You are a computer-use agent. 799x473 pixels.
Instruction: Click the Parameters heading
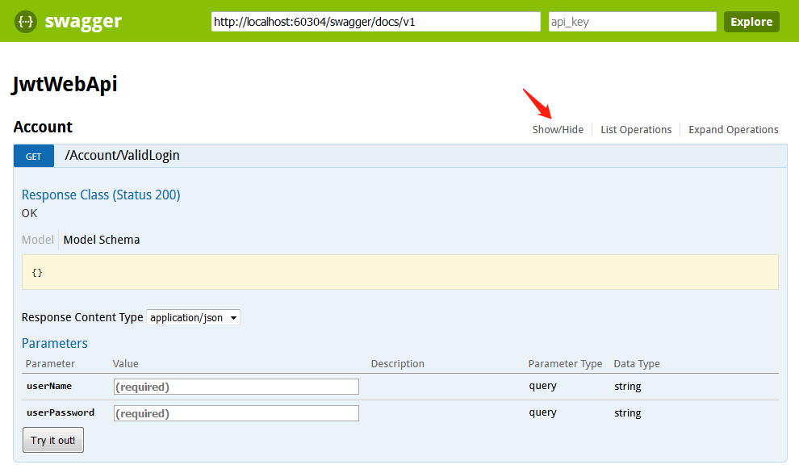(x=55, y=344)
